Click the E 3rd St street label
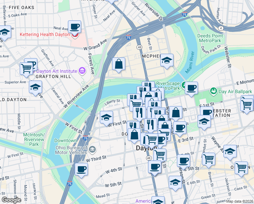Screen dimensions: 254x204 pyautogui.click(x=186, y=140)
